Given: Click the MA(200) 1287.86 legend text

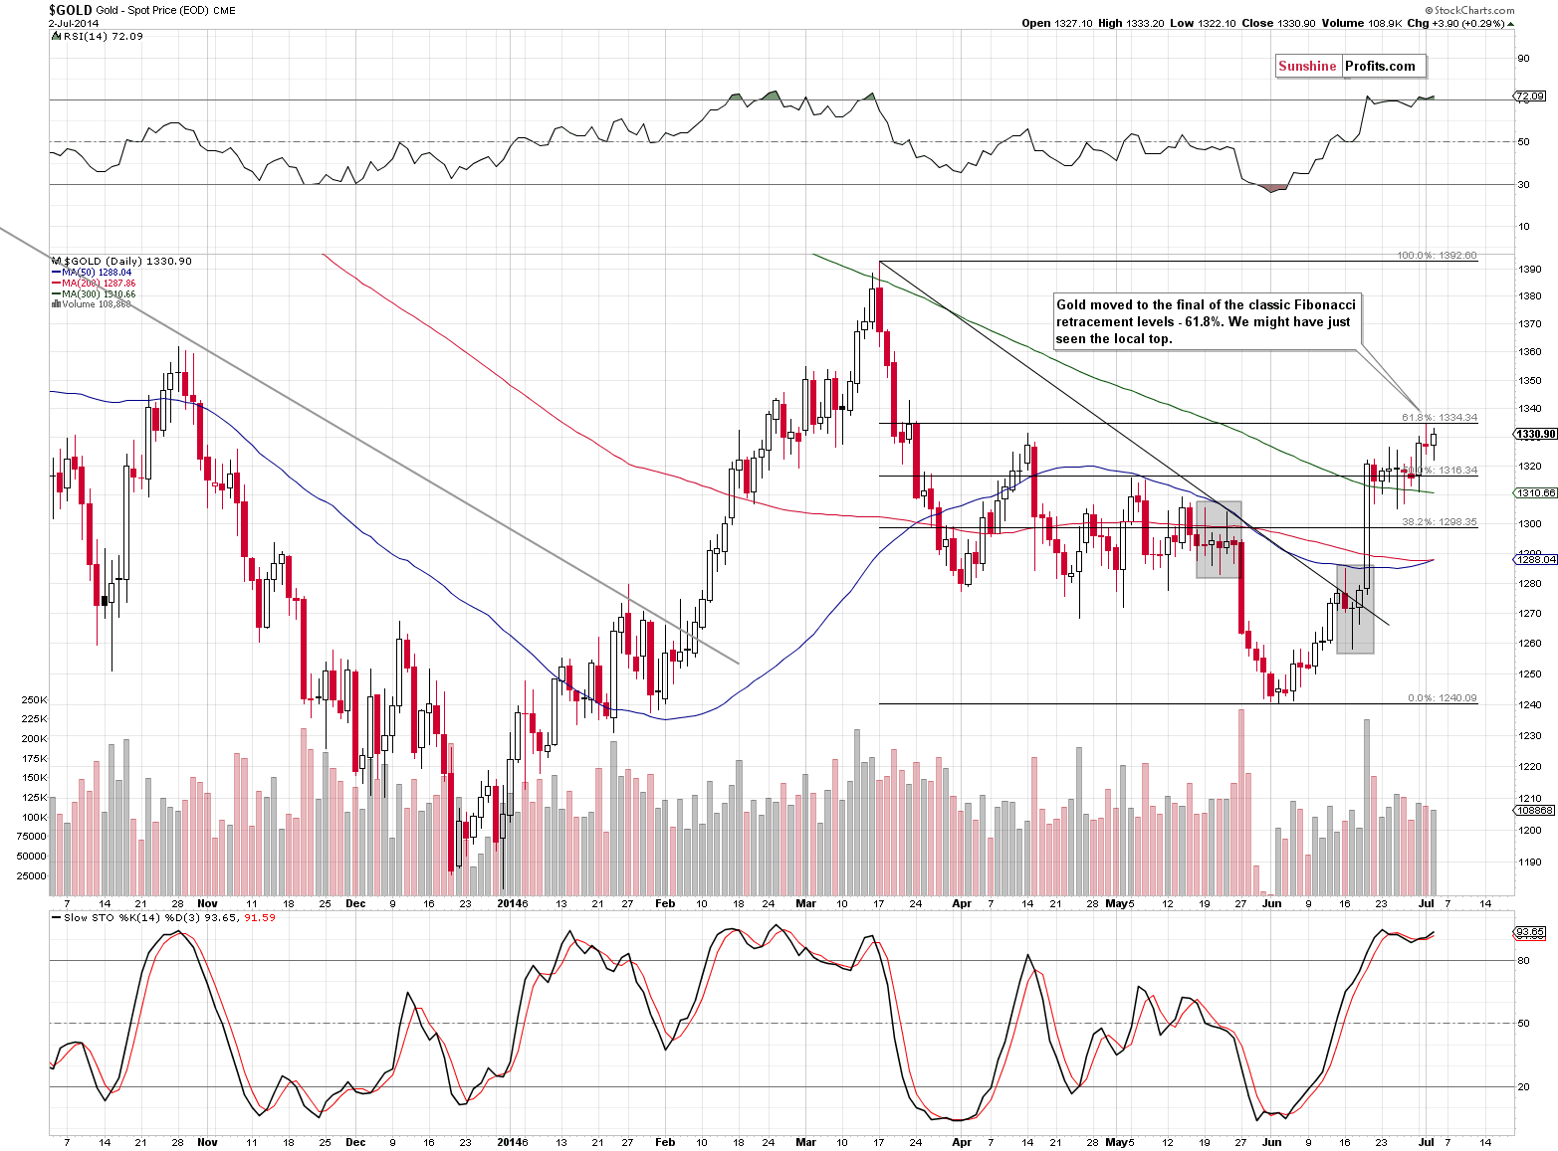Looking at the screenshot, I should pyautogui.click(x=99, y=284).
